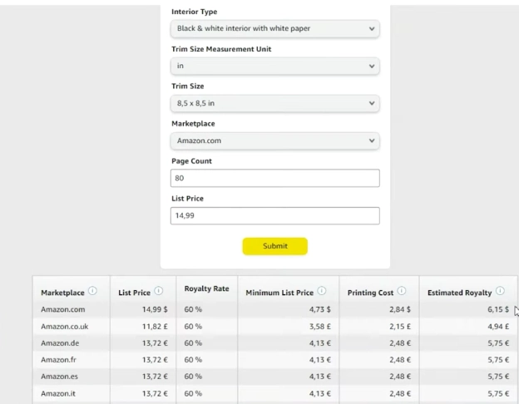Open the Trim Size 8,5 x 8,5 in dropdown
The height and width of the screenshot is (404, 519).
(275, 103)
